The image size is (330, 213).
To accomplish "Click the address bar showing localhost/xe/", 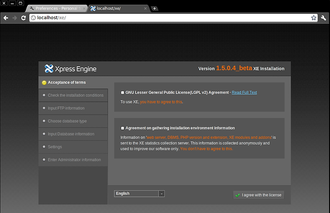I will tap(173, 18).
